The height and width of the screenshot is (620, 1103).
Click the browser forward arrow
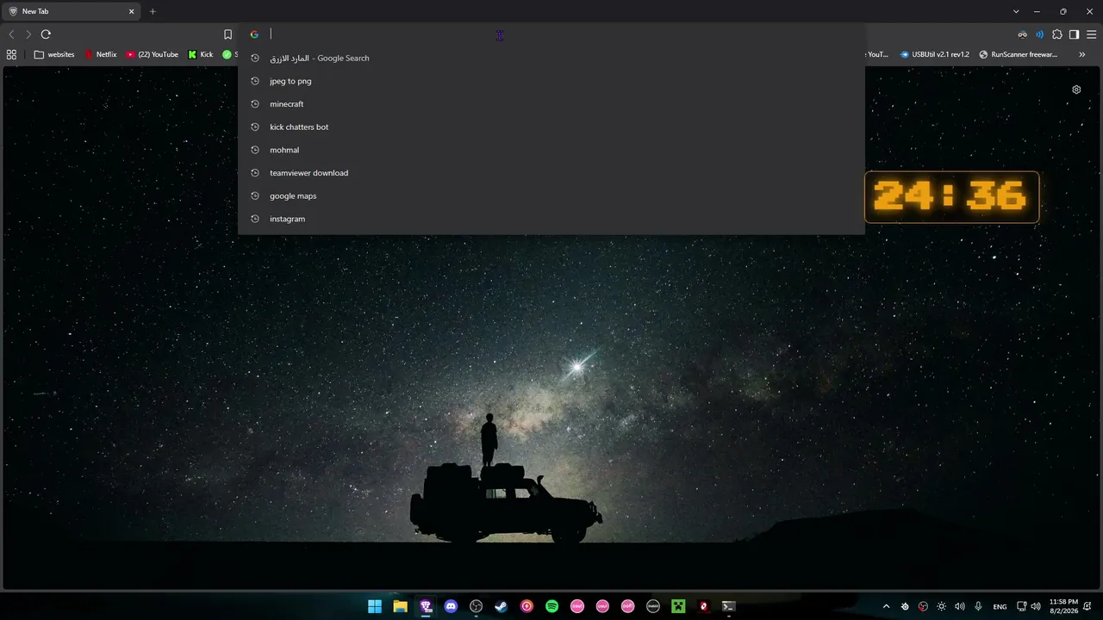[28, 34]
